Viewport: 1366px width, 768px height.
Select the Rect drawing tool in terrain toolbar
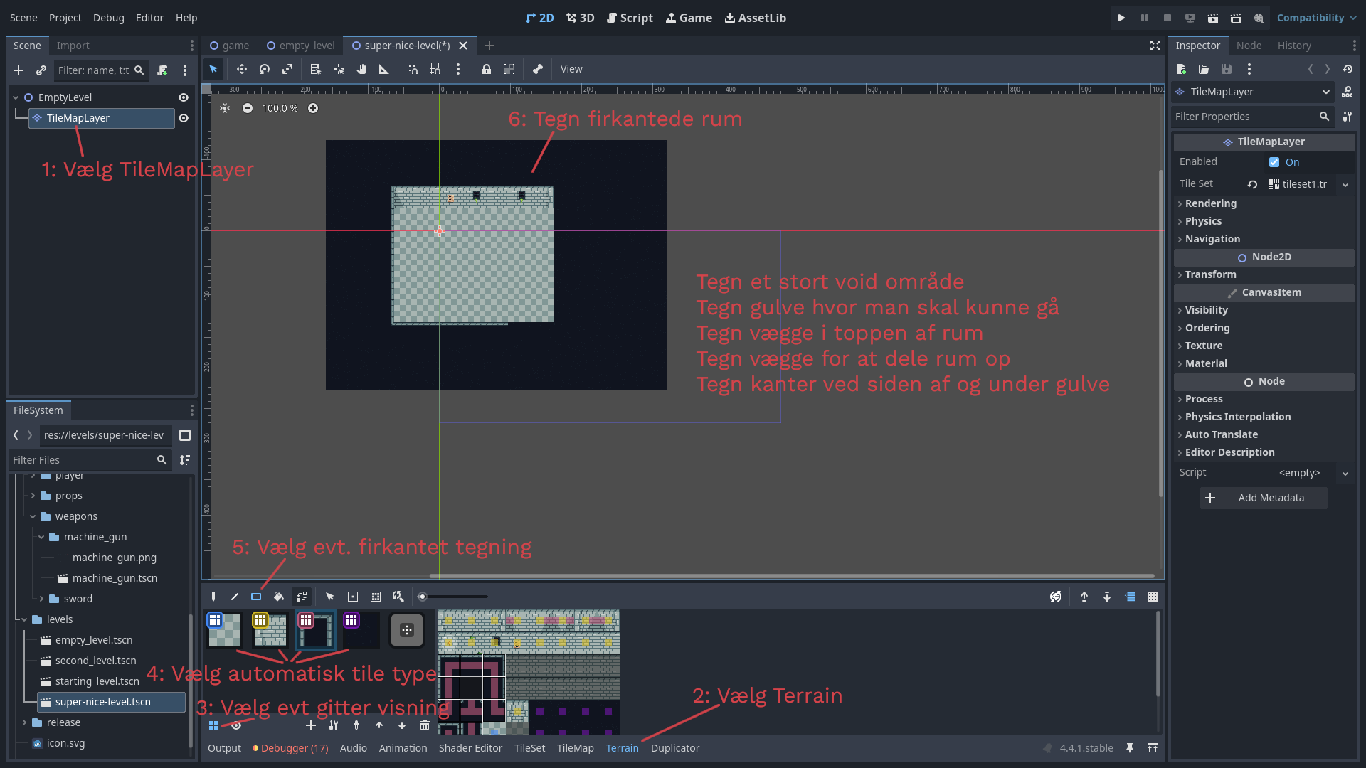256,597
